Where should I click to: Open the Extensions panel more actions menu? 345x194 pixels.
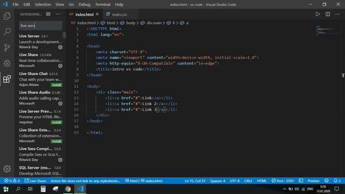[x=58, y=15]
